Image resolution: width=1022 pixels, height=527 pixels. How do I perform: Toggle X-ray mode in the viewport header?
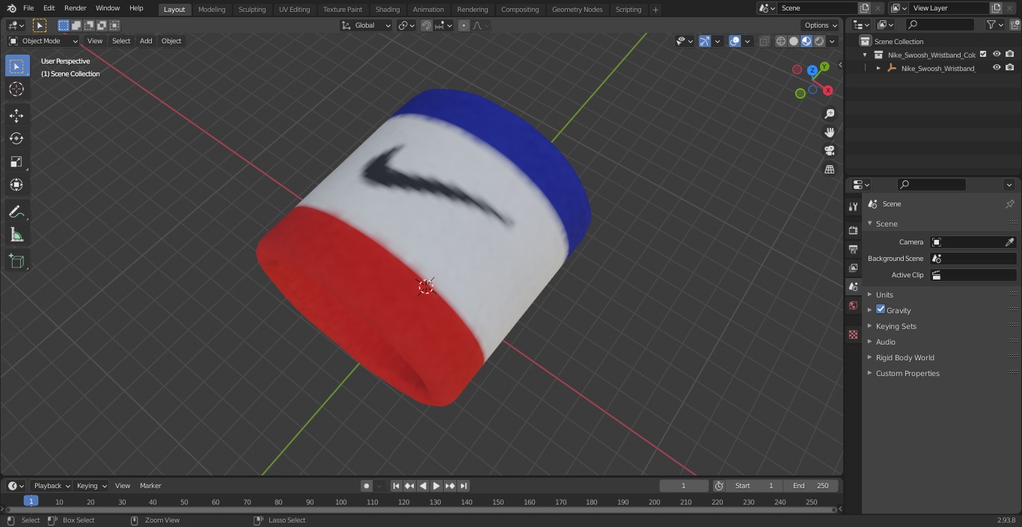tap(764, 41)
